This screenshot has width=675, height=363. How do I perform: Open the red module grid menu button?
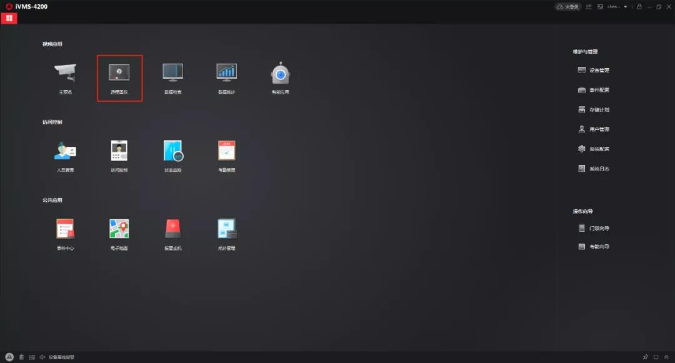(x=9, y=18)
